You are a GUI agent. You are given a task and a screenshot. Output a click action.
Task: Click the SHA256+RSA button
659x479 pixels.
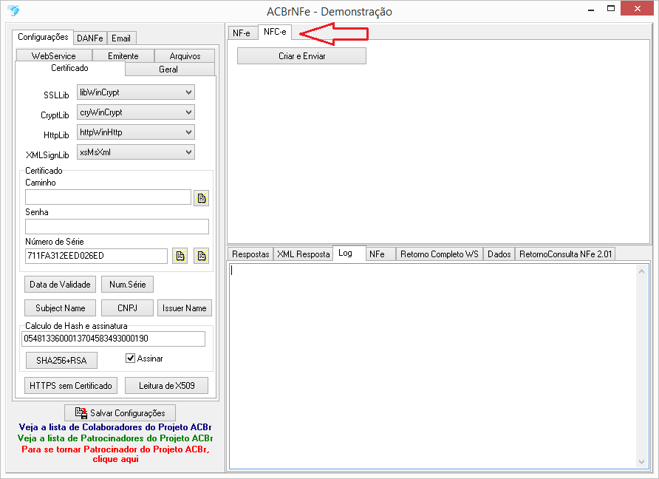(61, 361)
